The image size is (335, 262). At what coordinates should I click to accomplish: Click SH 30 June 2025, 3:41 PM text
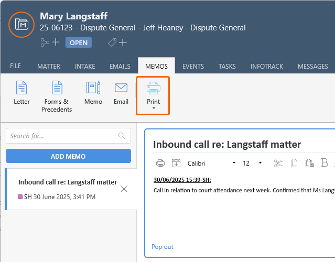point(60,196)
